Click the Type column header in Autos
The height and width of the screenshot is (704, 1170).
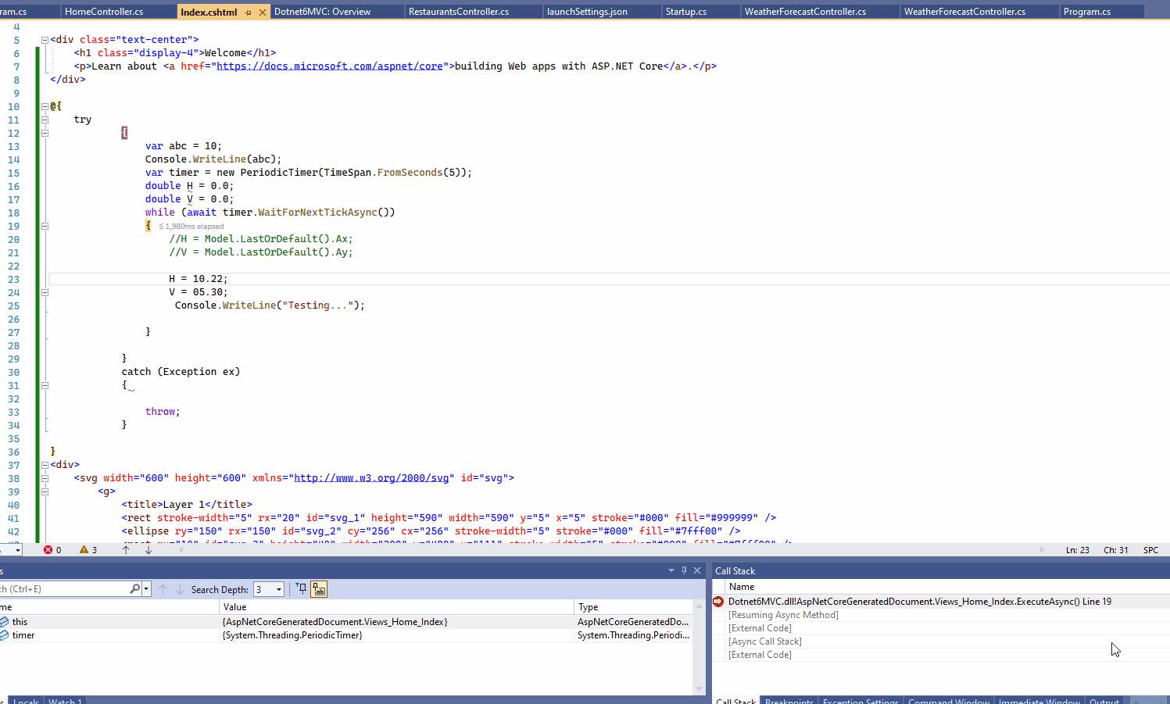click(633, 607)
